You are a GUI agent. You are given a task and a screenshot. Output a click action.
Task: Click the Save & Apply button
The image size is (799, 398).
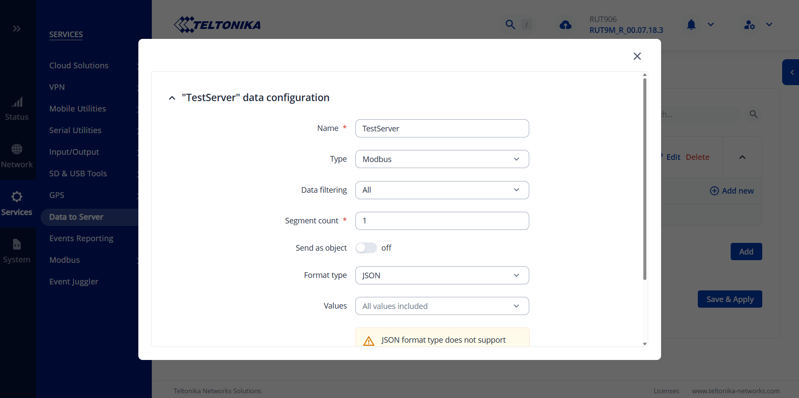(729, 299)
